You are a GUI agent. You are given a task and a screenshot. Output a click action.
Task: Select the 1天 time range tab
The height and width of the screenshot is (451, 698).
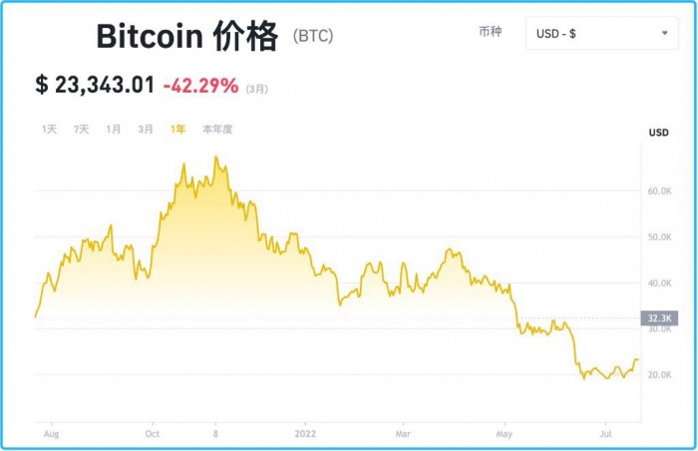coord(49,129)
